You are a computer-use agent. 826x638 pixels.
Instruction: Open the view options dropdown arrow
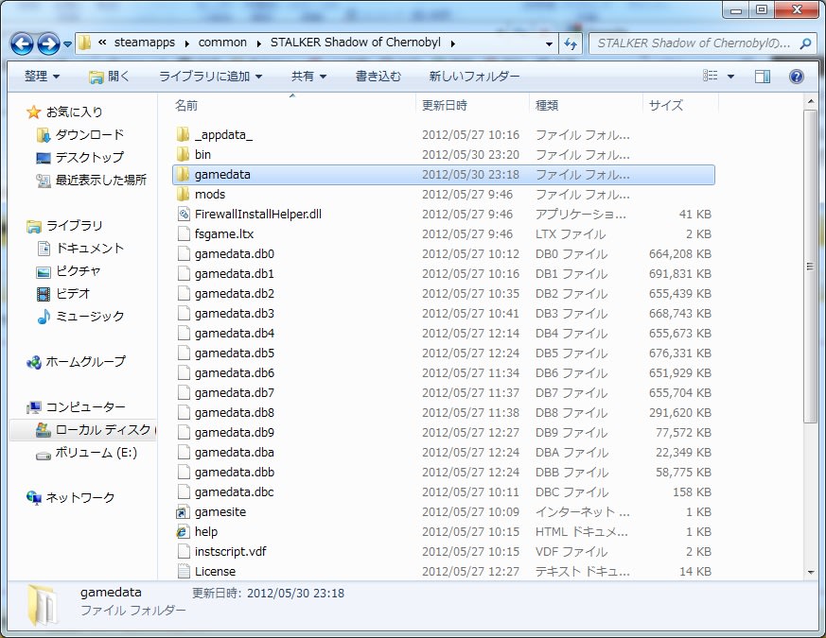click(x=730, y=77)
